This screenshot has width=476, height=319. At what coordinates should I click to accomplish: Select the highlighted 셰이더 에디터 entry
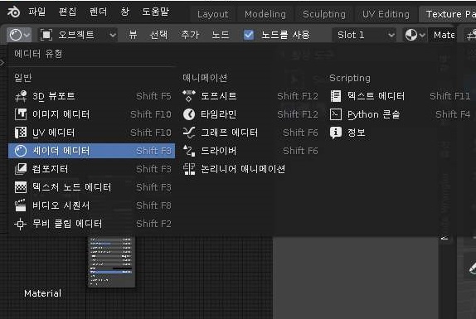(92, 151)
